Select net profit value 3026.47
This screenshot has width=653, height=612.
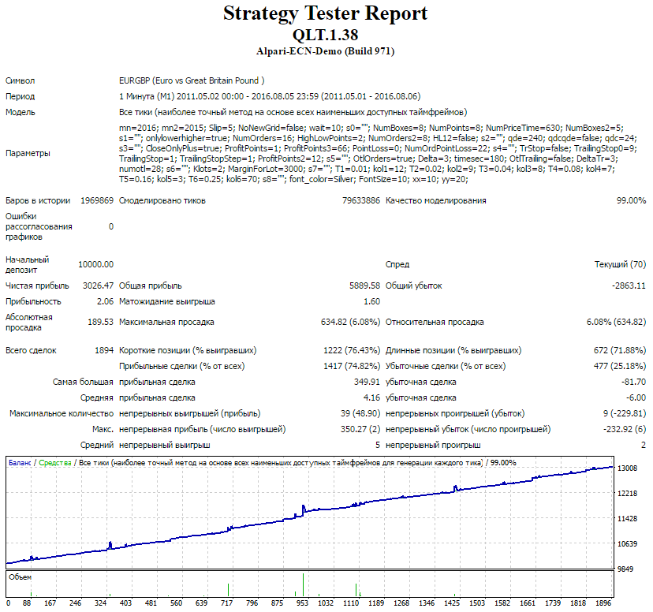pyautogui.click(x=98, y=286)
